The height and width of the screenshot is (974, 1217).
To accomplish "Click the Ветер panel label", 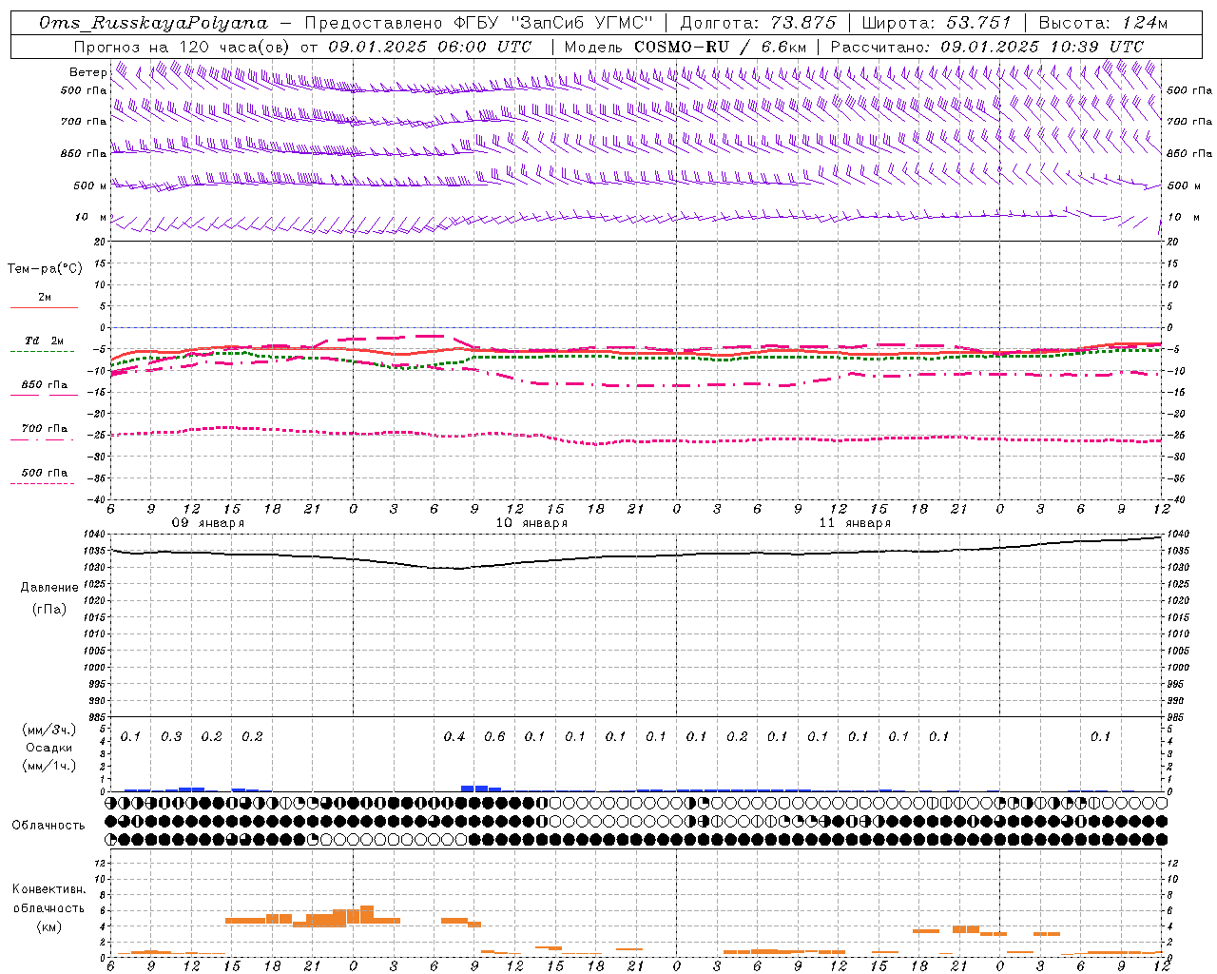I will click(87, 72).
